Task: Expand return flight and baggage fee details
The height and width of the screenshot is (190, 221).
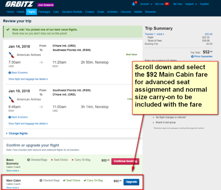Action: click(x=28, y=124)
